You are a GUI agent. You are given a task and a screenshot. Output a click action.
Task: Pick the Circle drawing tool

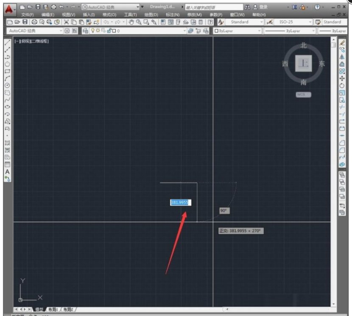[x=7, y=85]
